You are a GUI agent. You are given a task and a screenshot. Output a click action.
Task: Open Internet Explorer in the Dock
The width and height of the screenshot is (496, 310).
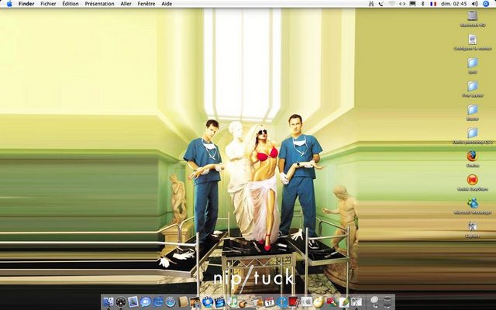point(158,301)
